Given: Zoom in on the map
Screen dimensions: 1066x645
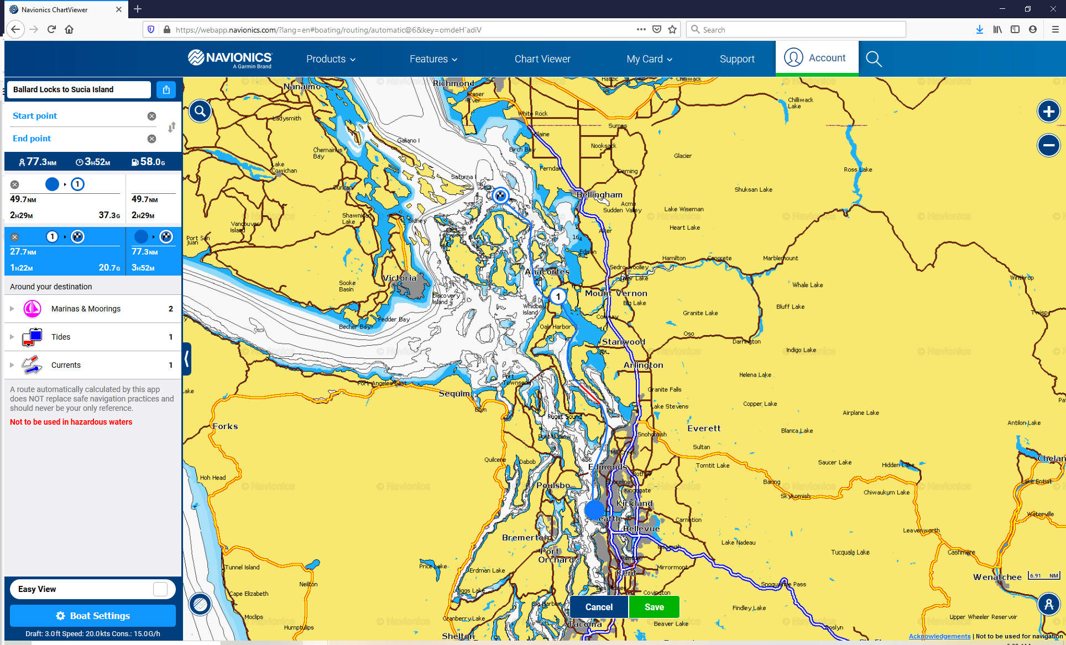Looking at the screenshot, I should coord(1048,112).
